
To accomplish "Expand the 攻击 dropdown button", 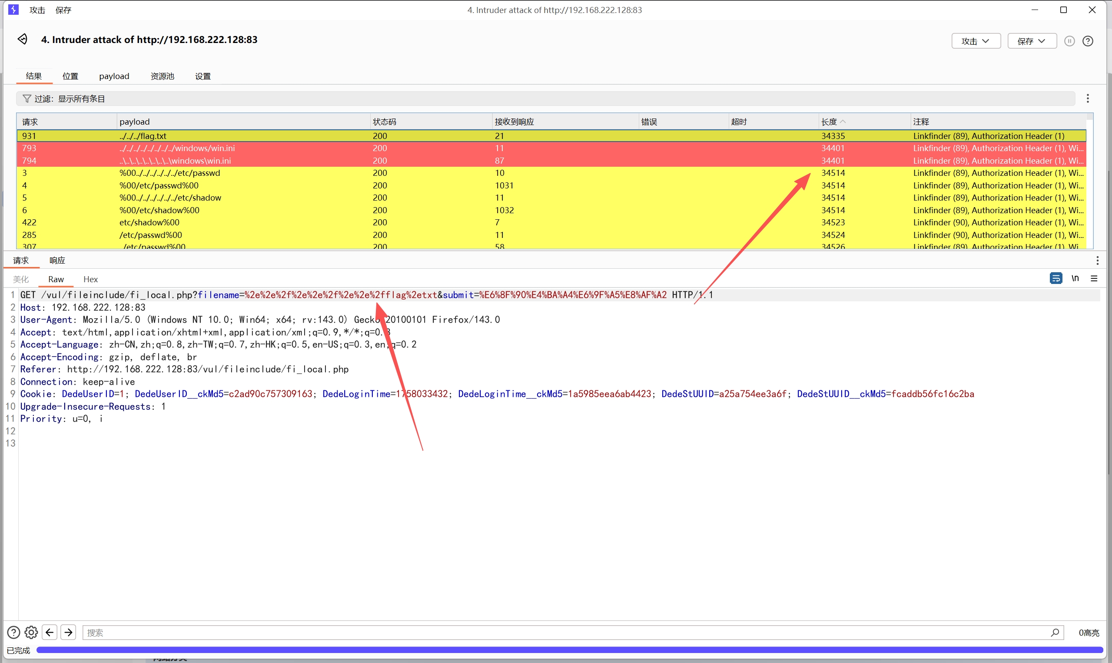I will pyautogui.click(x=976, y=41).
